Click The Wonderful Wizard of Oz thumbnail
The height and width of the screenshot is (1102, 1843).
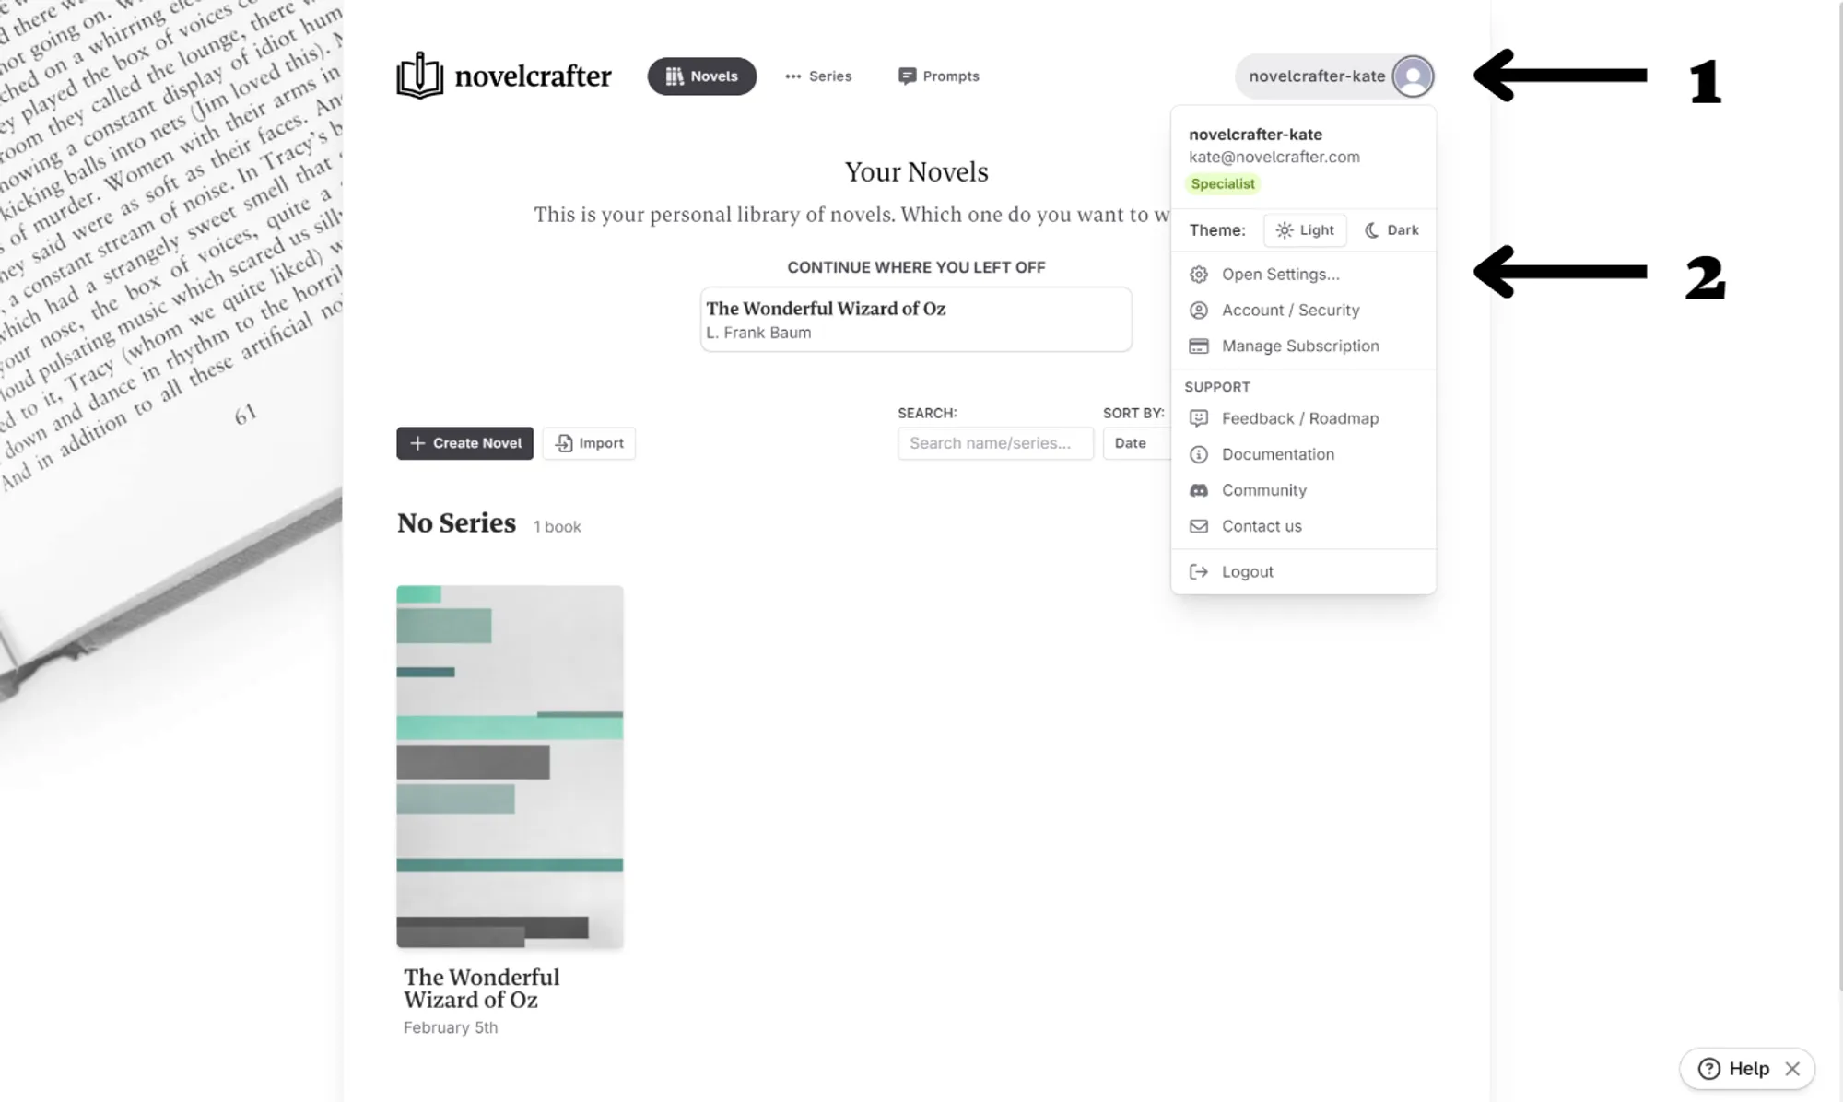(x=511, y=765)
